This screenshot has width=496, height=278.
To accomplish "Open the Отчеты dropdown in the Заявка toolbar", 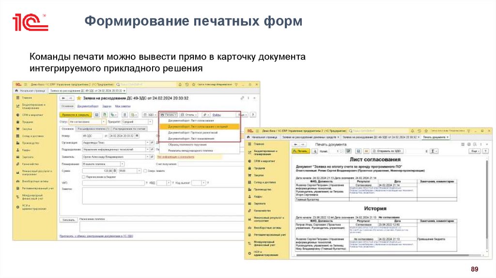I will click(188, 115).
